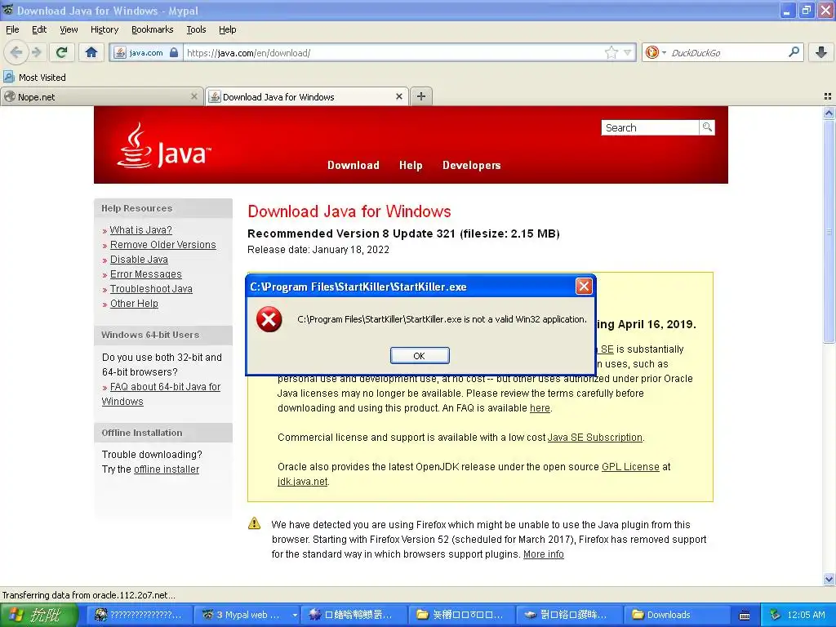The image size is (836, 627).
Task: Reload the page with the refresh icon
Action: click(x=62, y=52)
